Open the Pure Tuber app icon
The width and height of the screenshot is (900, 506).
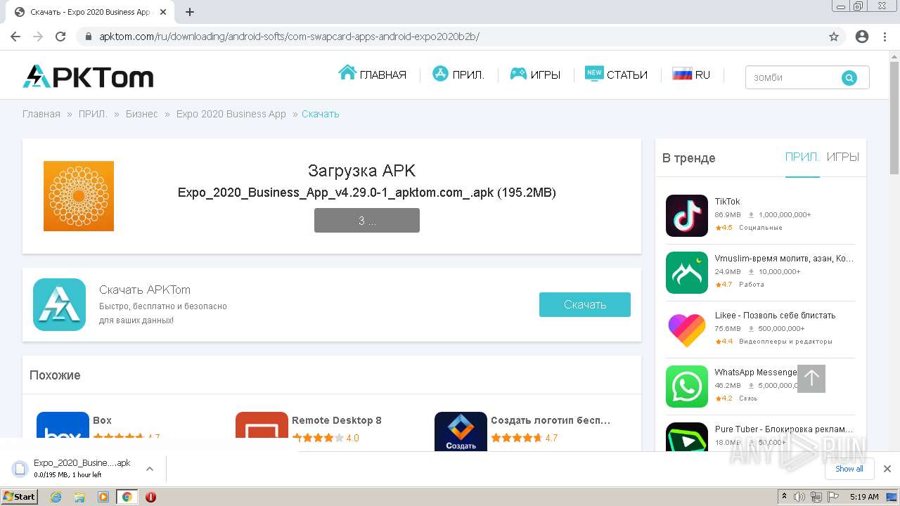pos(687,436)
